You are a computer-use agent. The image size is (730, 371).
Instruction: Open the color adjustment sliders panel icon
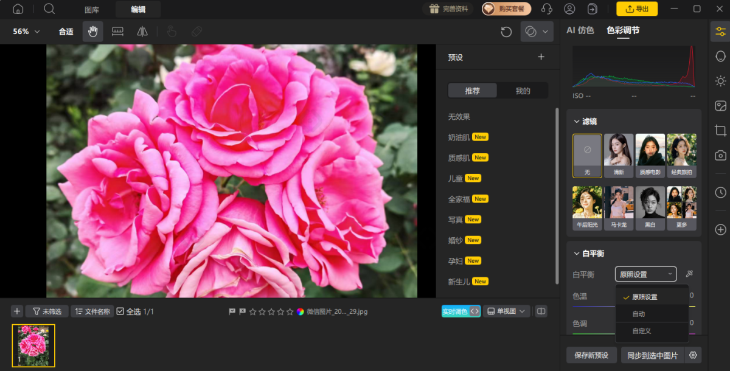click(721, 32)
